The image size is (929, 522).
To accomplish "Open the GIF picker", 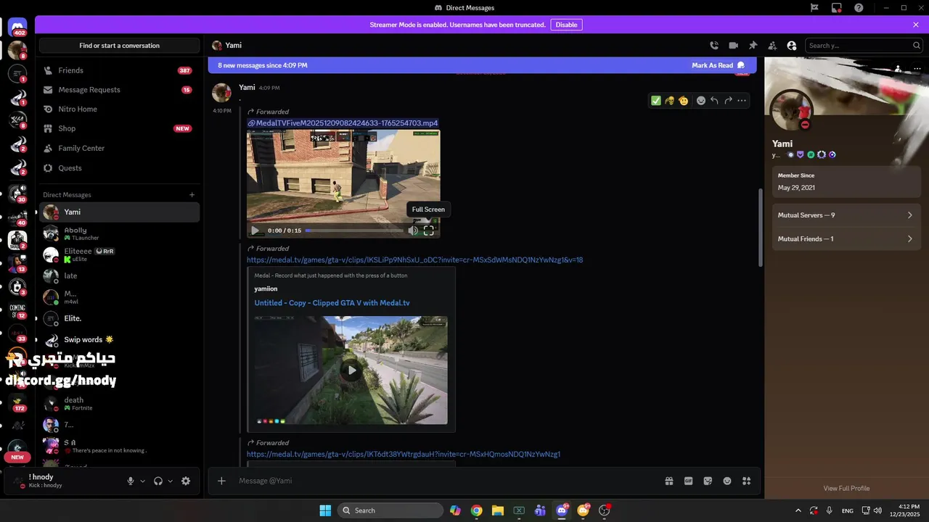I will (688, 481).
